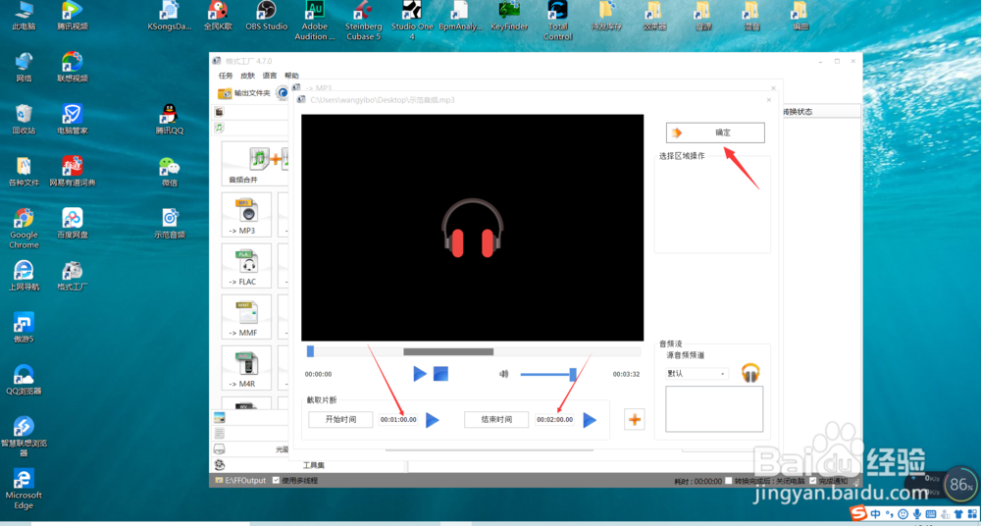Image resolution: width=981 pixels, height=526 pixels.
Task: Click the end time field 00:02:00.00
Action: pyautogui.click(x=555, y=420)
